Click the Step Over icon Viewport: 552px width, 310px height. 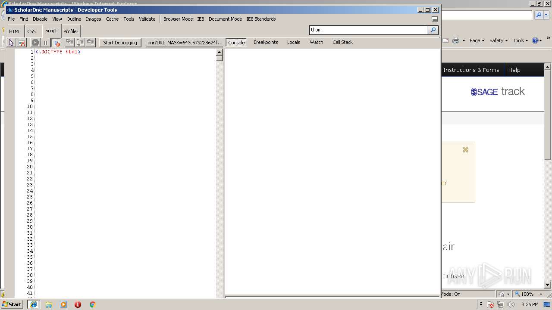click(80, 42)
